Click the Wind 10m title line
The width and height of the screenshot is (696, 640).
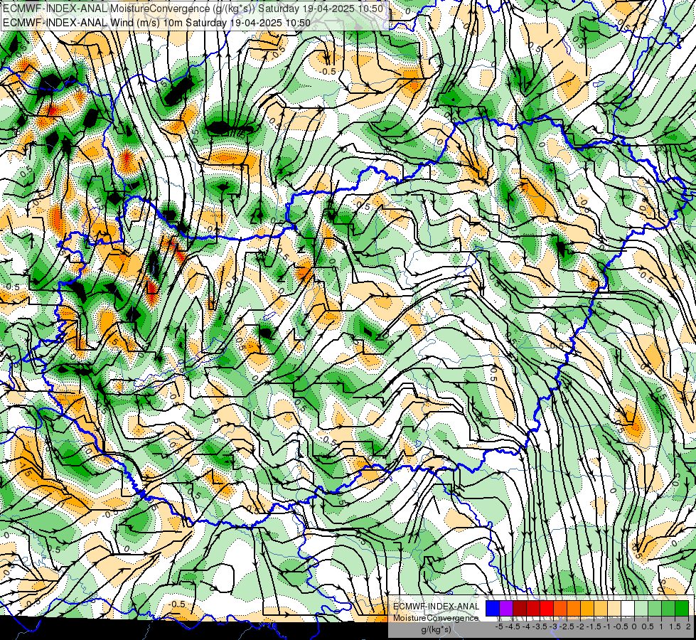click(156, 22)
